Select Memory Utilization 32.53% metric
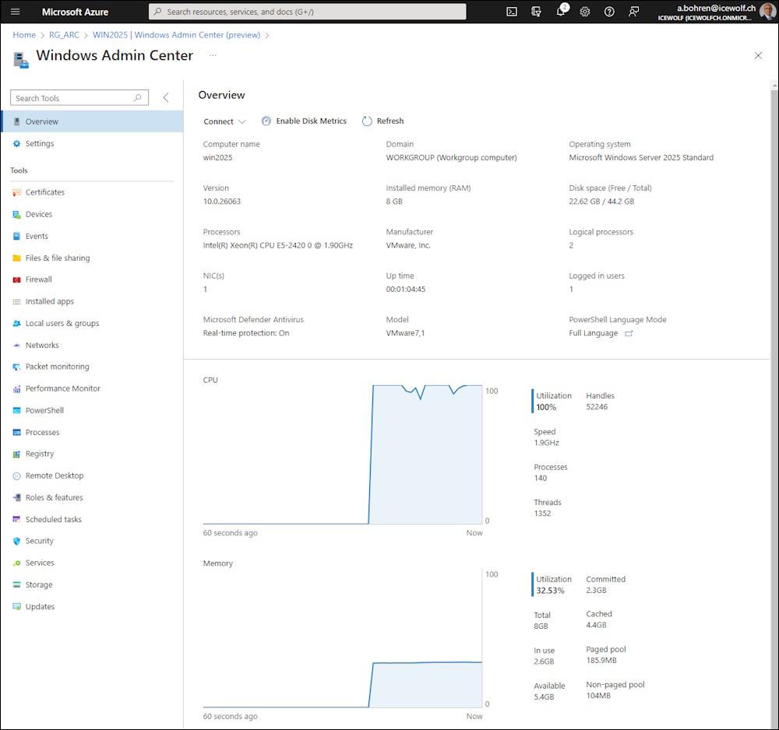 click(x=552, y=584)
